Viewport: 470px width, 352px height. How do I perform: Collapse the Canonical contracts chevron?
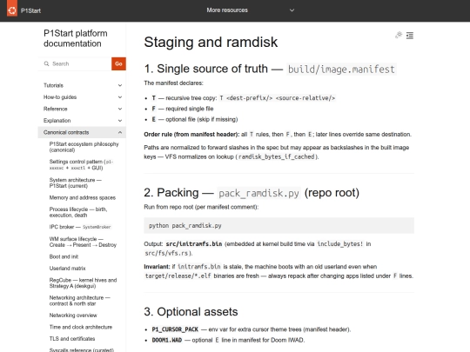120,132
